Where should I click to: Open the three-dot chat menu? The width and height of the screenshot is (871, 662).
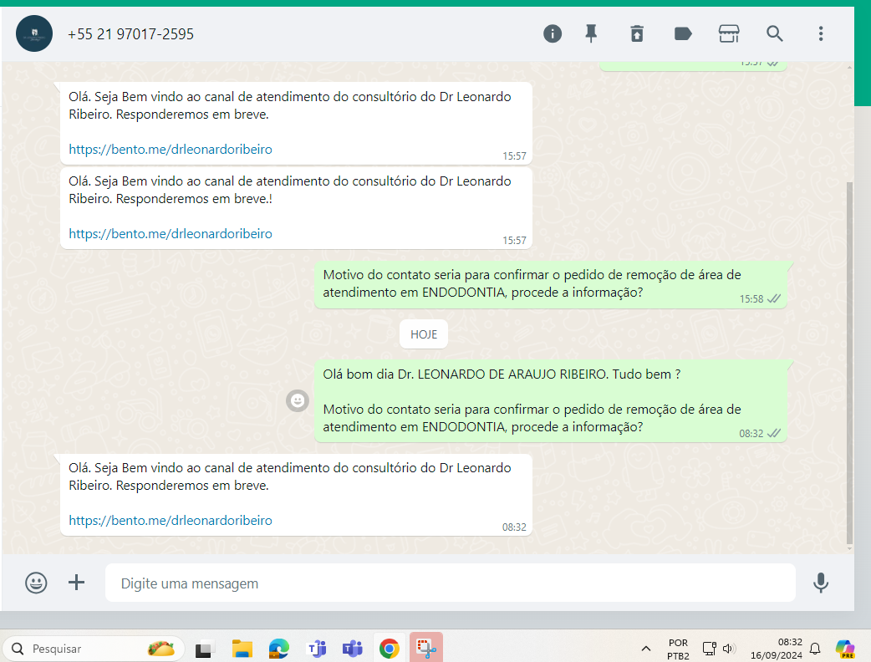click(821, 34)
